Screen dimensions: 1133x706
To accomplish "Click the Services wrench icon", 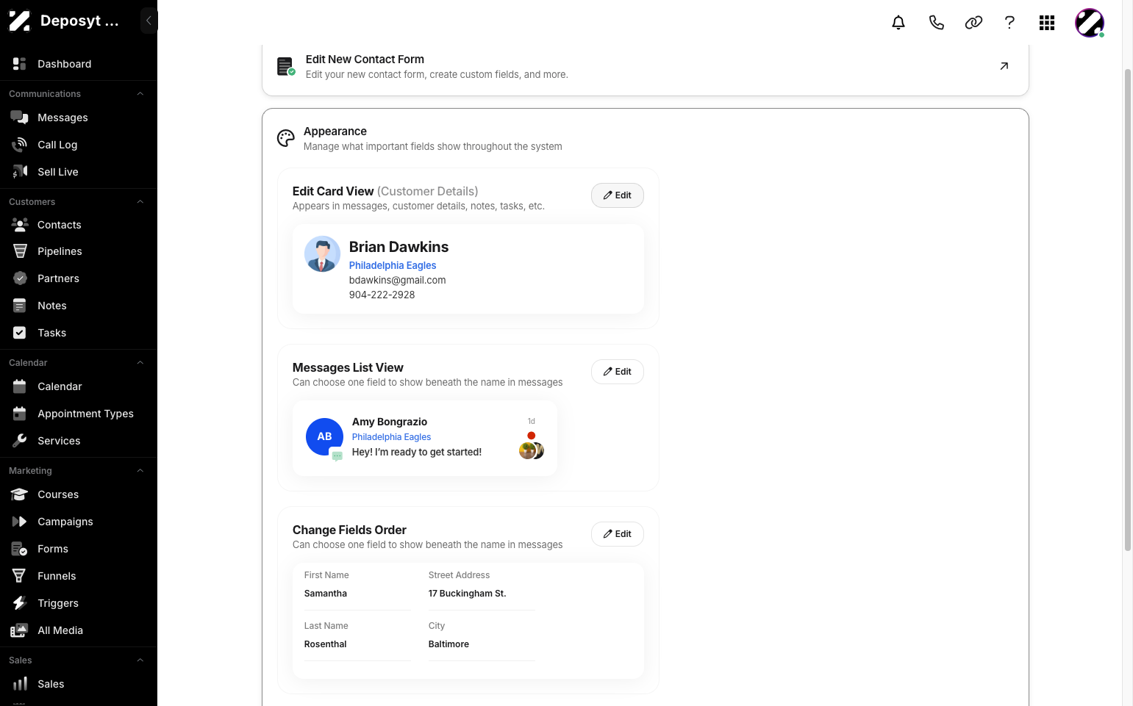I will 20,441.
